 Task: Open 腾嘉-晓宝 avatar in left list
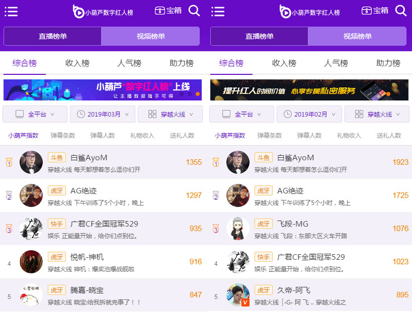point(31,295)
